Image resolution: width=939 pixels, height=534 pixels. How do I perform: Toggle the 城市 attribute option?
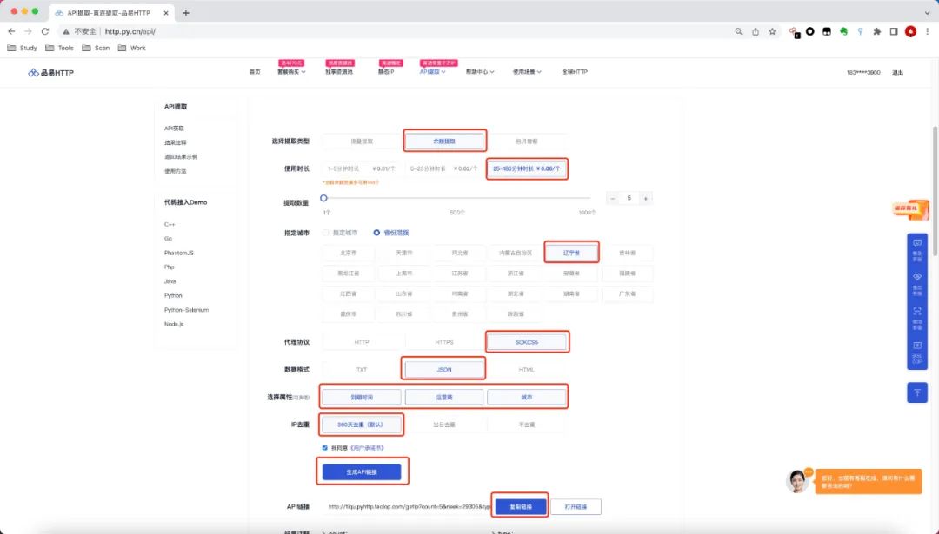click(526, 397)
